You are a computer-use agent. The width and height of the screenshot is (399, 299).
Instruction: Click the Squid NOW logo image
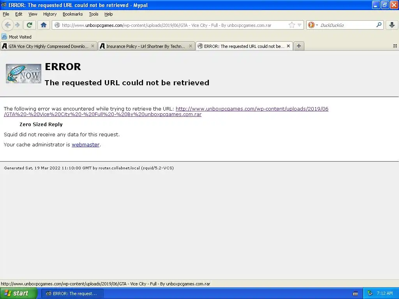(x=23, y=74)
